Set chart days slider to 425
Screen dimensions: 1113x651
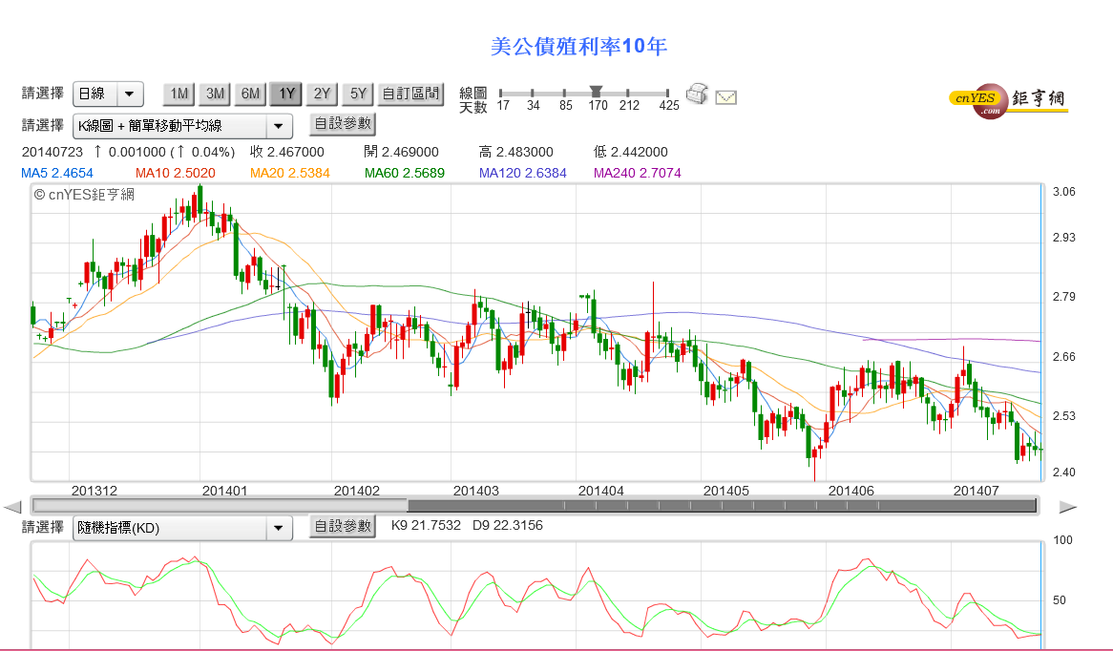[667, 93]
